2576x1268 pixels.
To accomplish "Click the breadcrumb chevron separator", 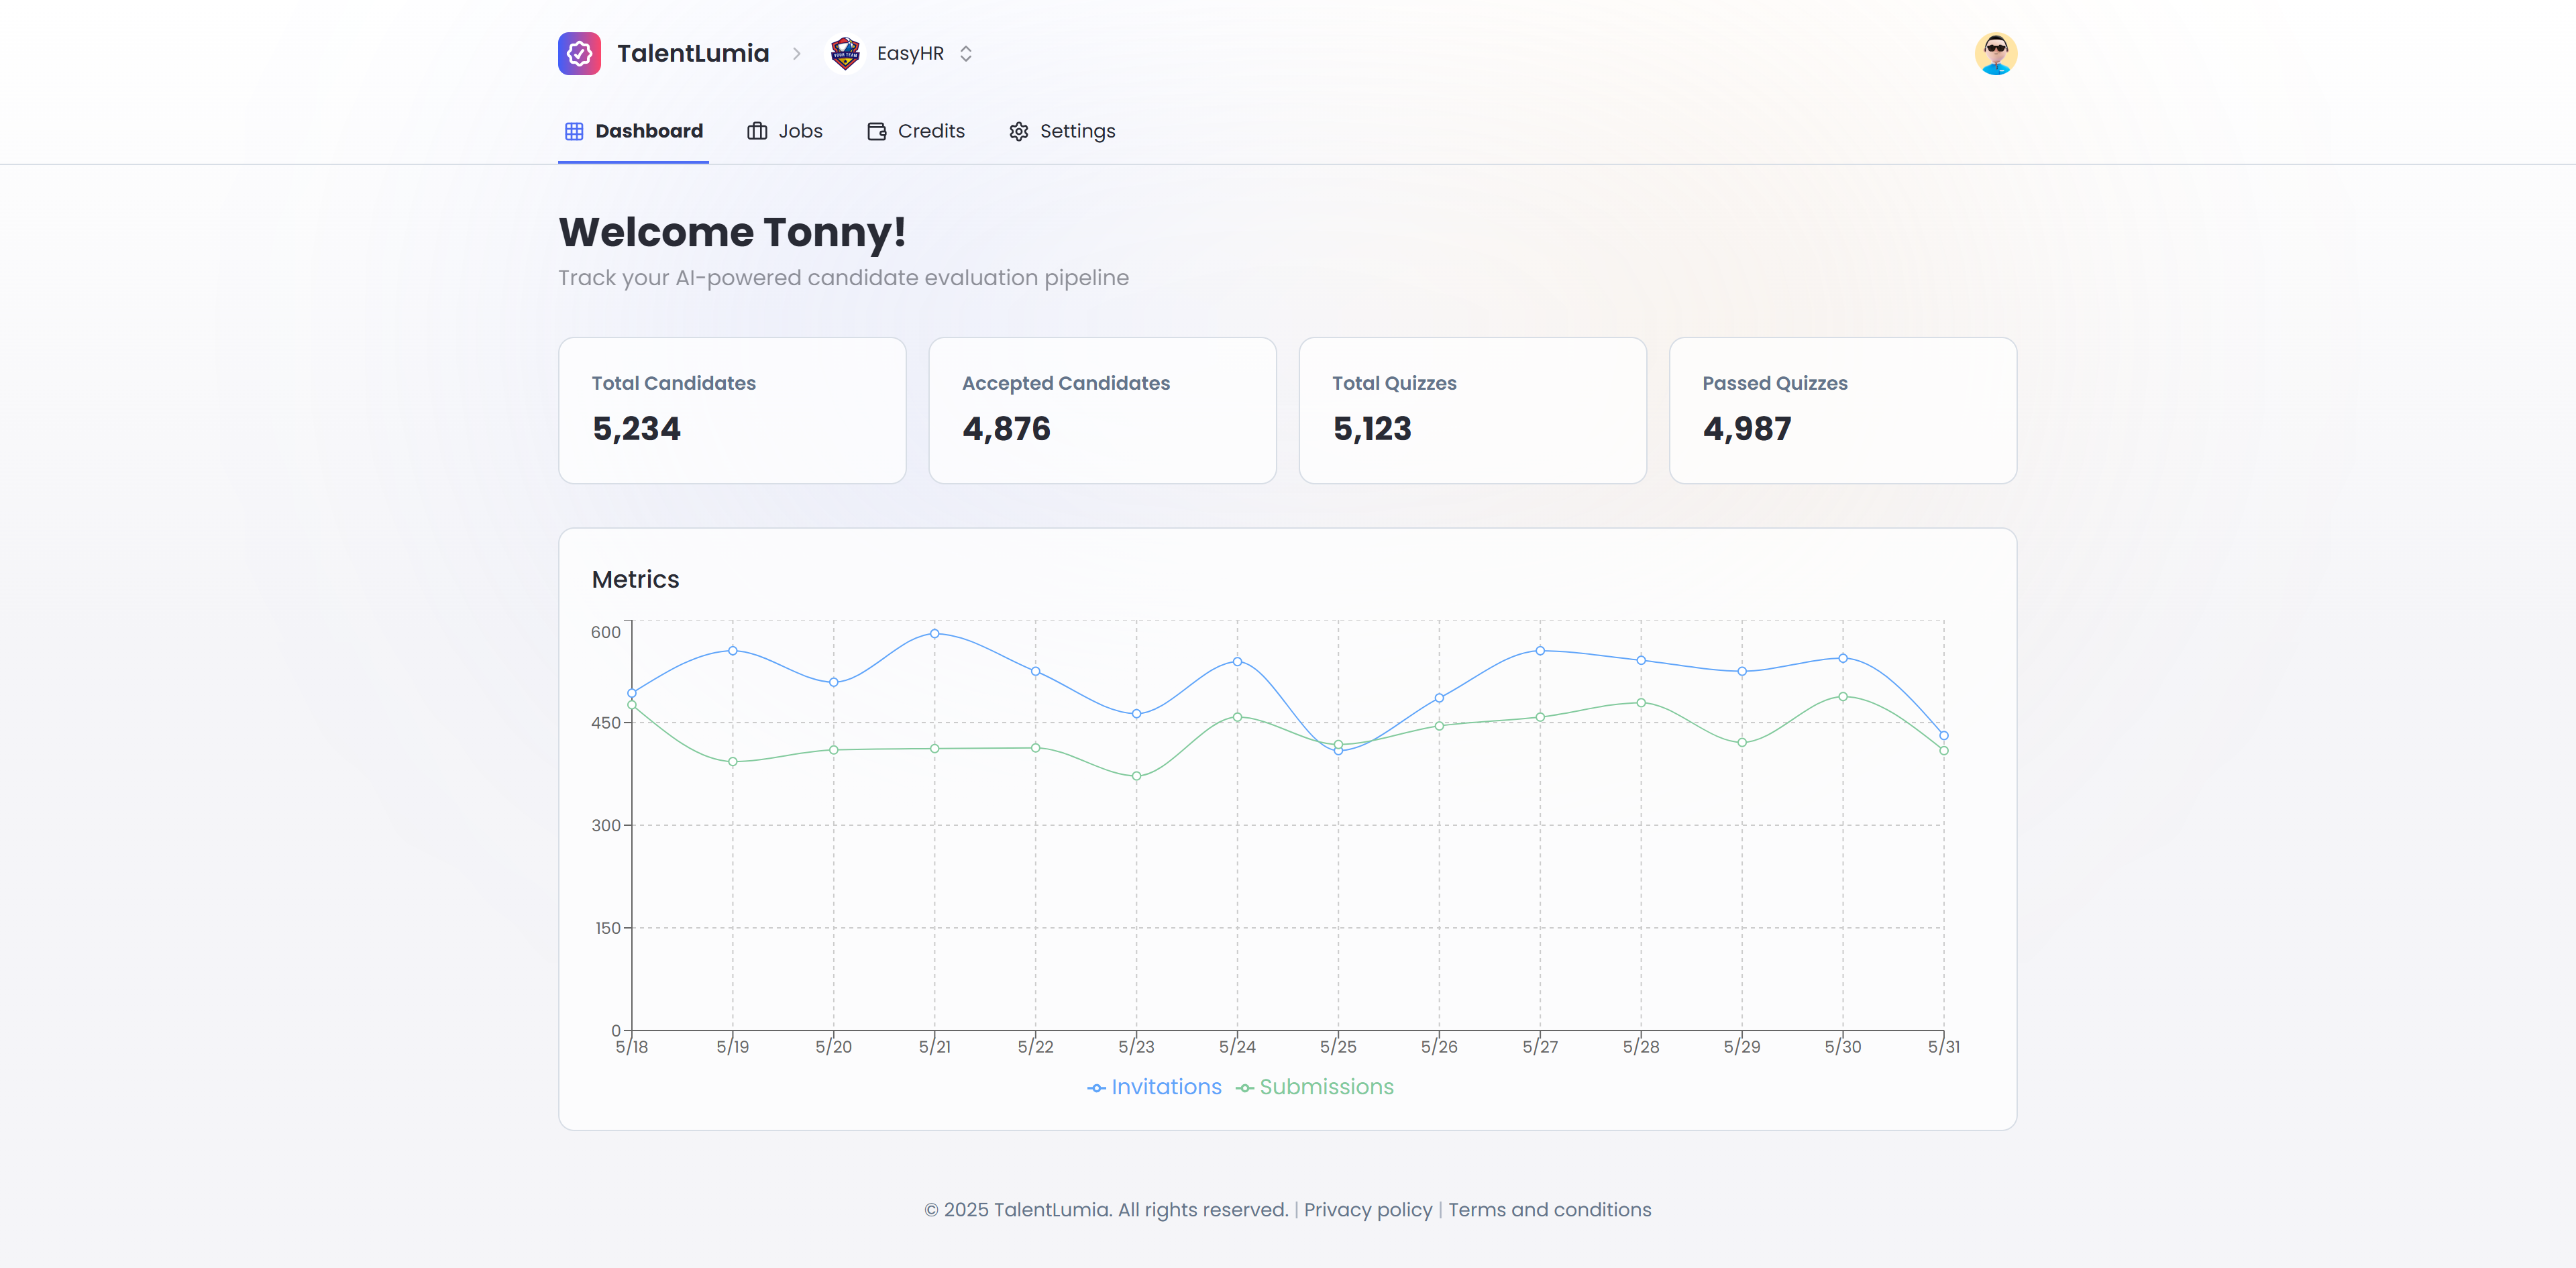I will (797, 54).
